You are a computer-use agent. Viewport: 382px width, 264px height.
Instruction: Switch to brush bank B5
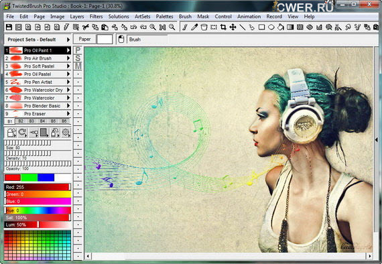54,121
